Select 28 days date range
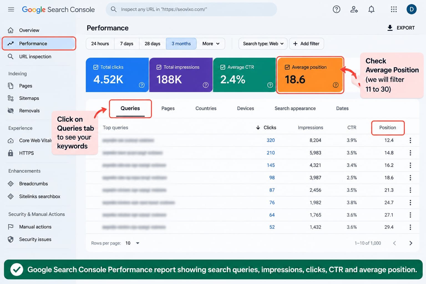 click(x=153, y=44)
